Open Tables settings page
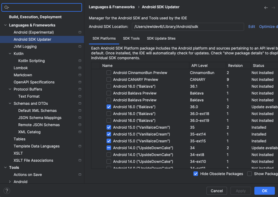Screen dimensions: 278x197 click(x=19, y=139)
